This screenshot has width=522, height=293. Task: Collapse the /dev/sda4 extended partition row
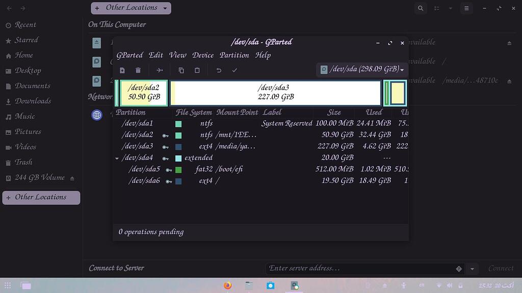(117, 158)
